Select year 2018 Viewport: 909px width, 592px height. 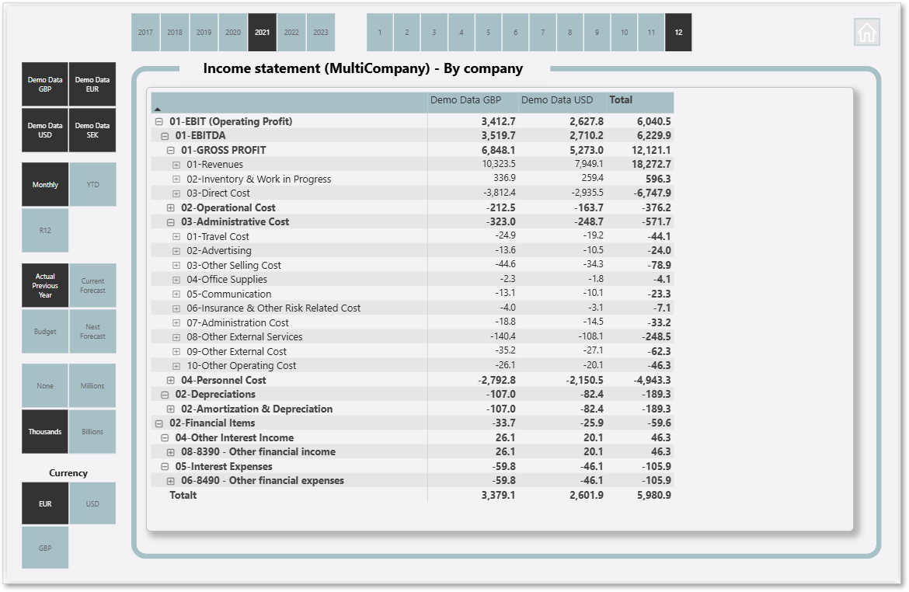point(175,33)
